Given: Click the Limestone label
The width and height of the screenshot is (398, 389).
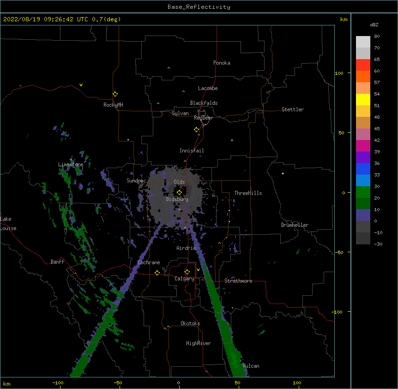Looking at the screenshot, I should tap(71, 164).
